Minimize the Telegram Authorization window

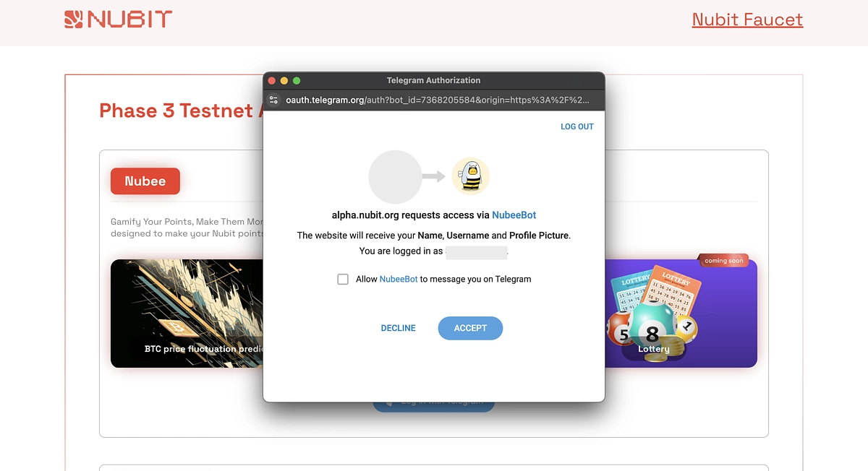click(284, 81)
